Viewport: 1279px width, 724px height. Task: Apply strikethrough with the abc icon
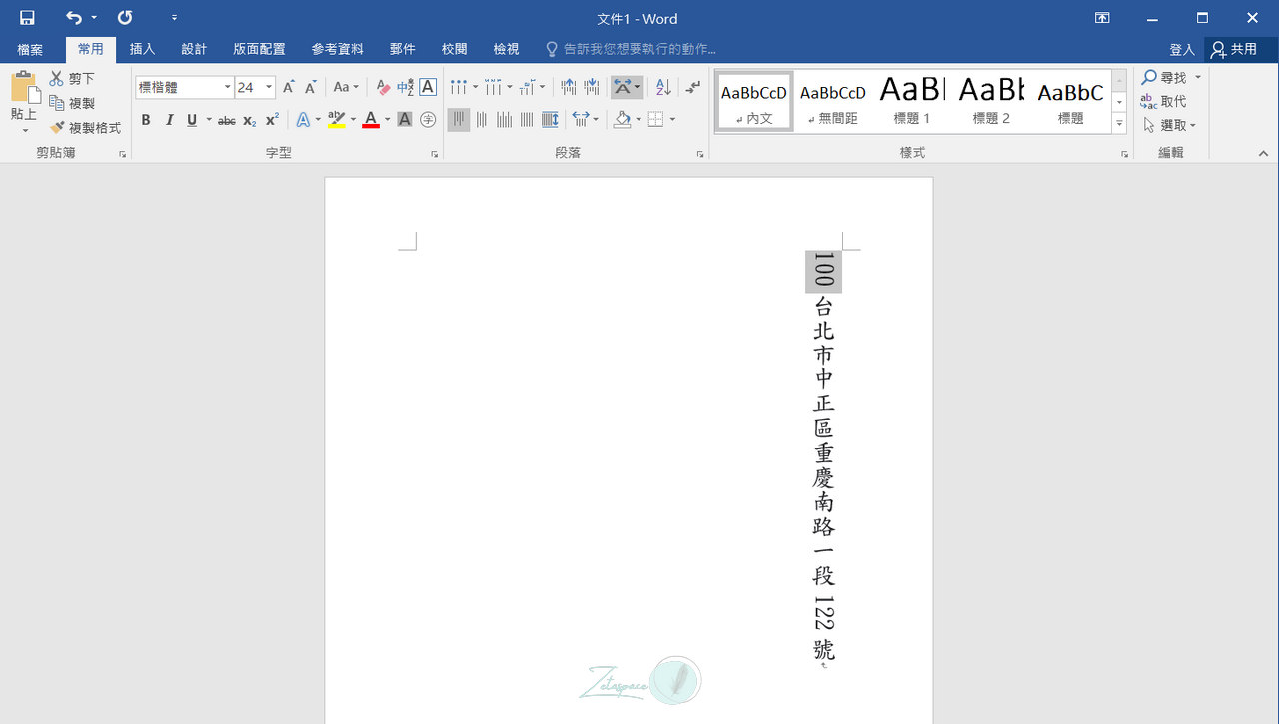[x=227, y=120]
